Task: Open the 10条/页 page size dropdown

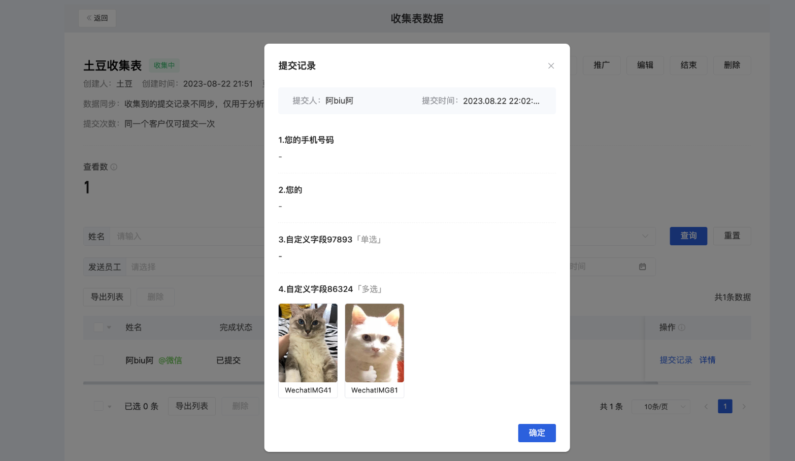Action: point(661,407)
